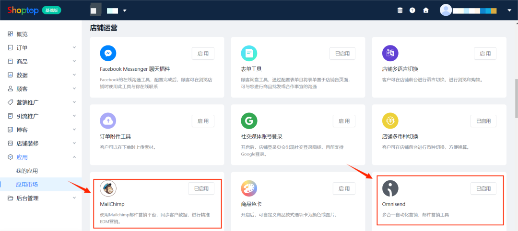Click 已启用 on Omnisend card

coord(483,188)
